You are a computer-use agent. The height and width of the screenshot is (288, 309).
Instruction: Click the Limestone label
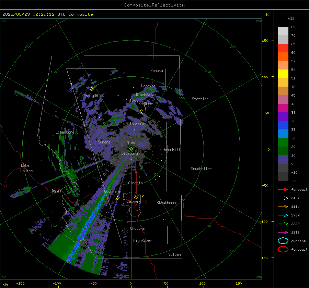pyautogui.click(x=65, y=132)
